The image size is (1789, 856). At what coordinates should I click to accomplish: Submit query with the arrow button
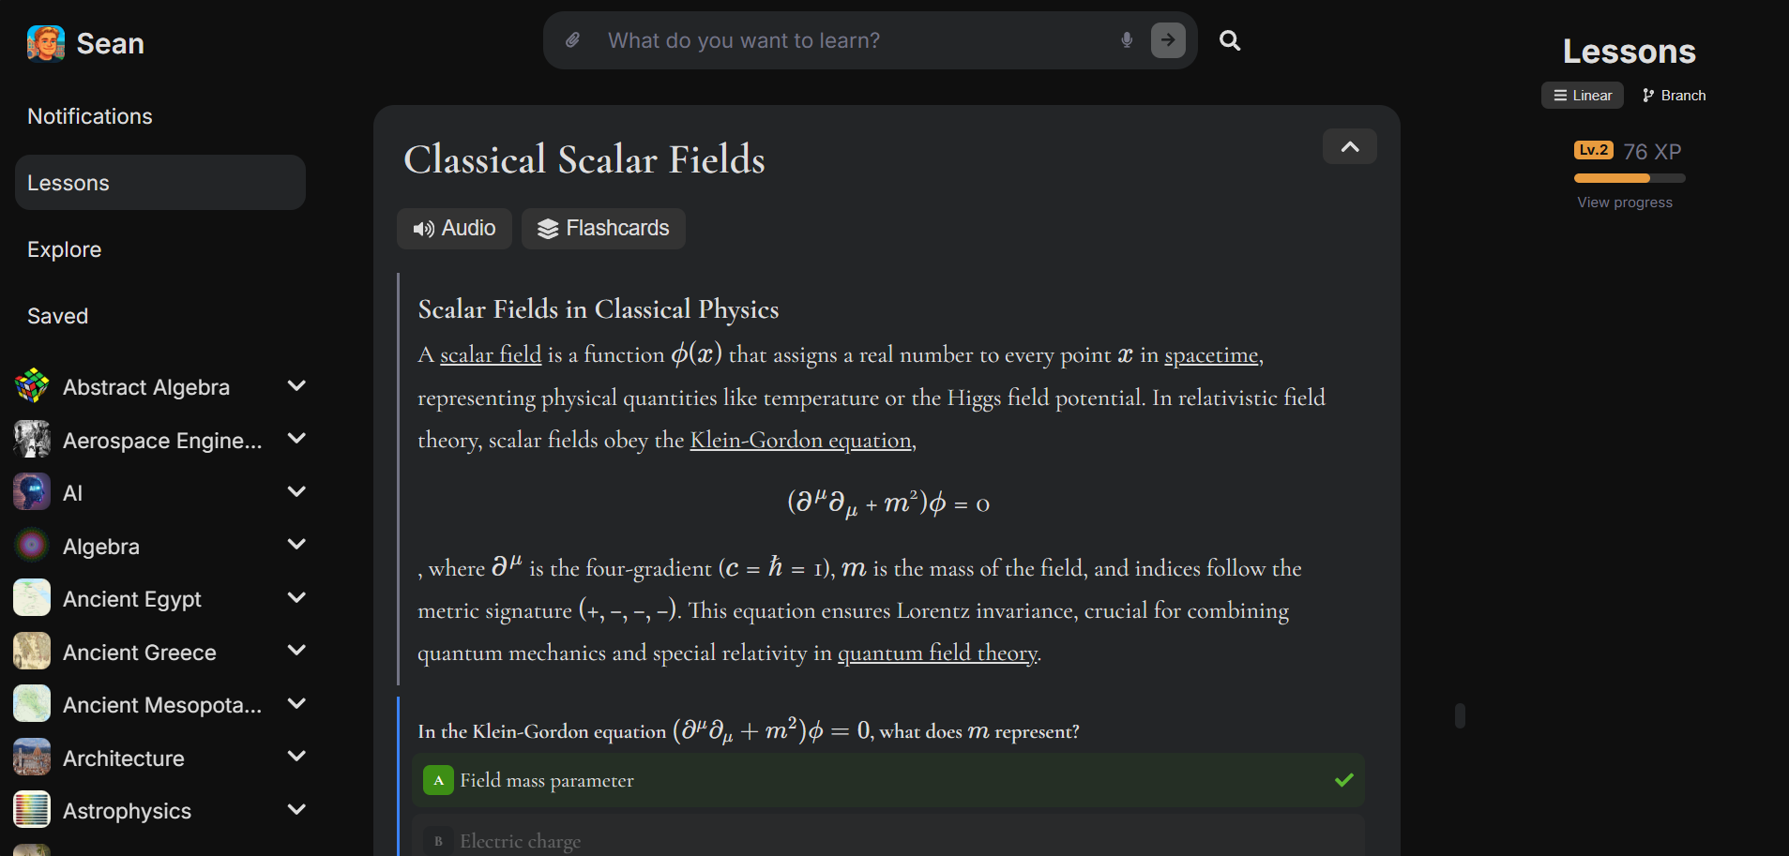(x=1168, y=40)
